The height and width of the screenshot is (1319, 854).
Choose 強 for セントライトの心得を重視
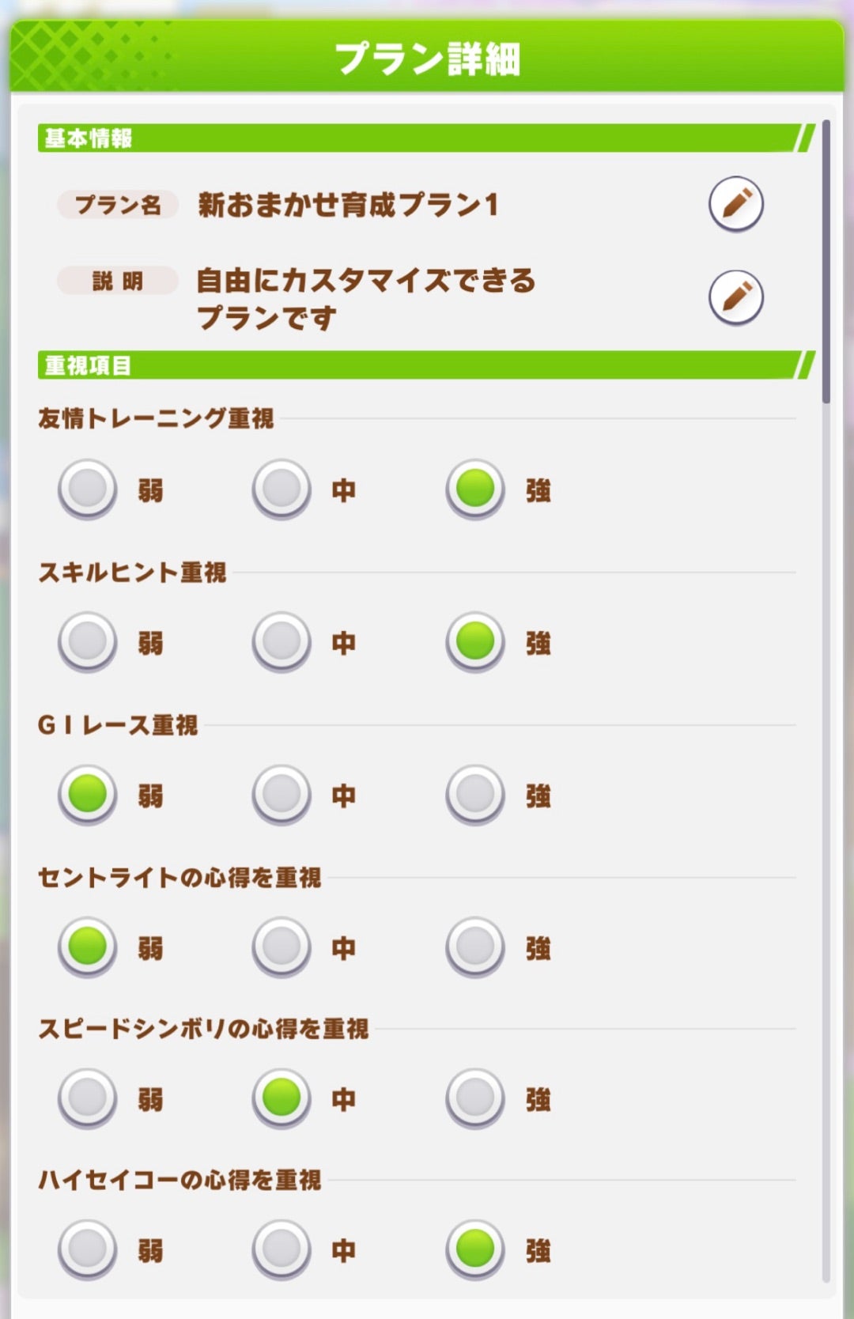(x=475, y=946)
